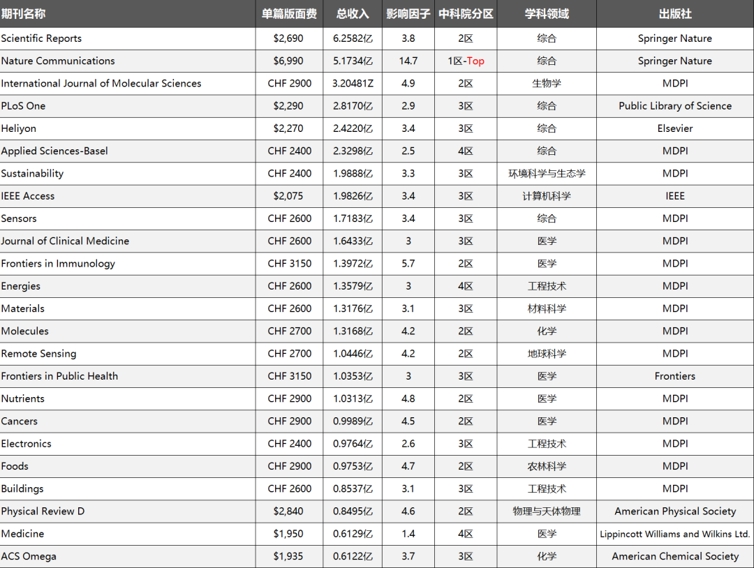Click the 材料科学 field cell
The width and height of the screenshot is (754, 568).
547,308
